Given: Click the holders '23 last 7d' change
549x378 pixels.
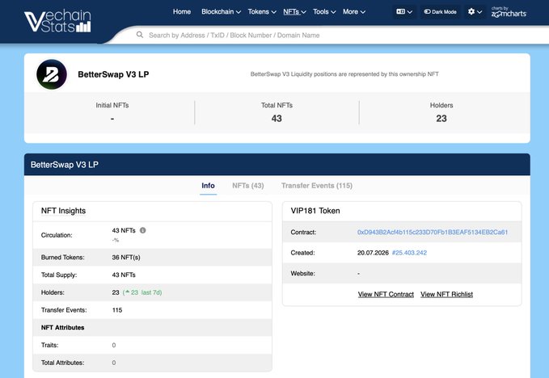Looking at the screenshot, I should (142, 292).
